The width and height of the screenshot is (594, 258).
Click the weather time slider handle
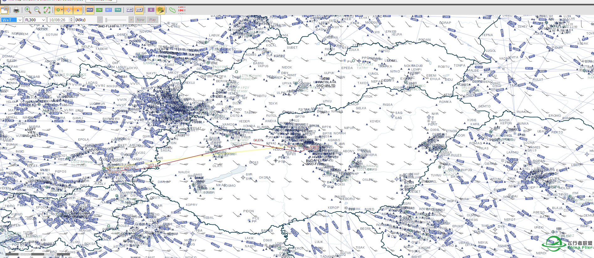(x=107, y=20)
